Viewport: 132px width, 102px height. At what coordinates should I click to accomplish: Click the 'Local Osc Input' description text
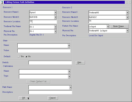pyautogui.click(x=96, y=36)
